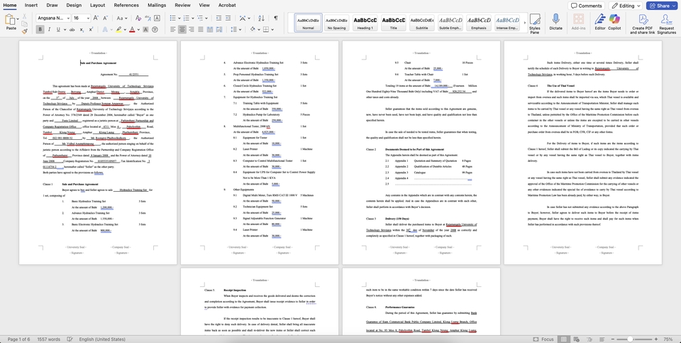Toggle paragraph marks display

[275, 18]
